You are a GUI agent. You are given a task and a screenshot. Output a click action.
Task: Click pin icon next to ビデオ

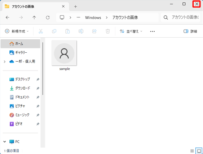tap(38, 124)
